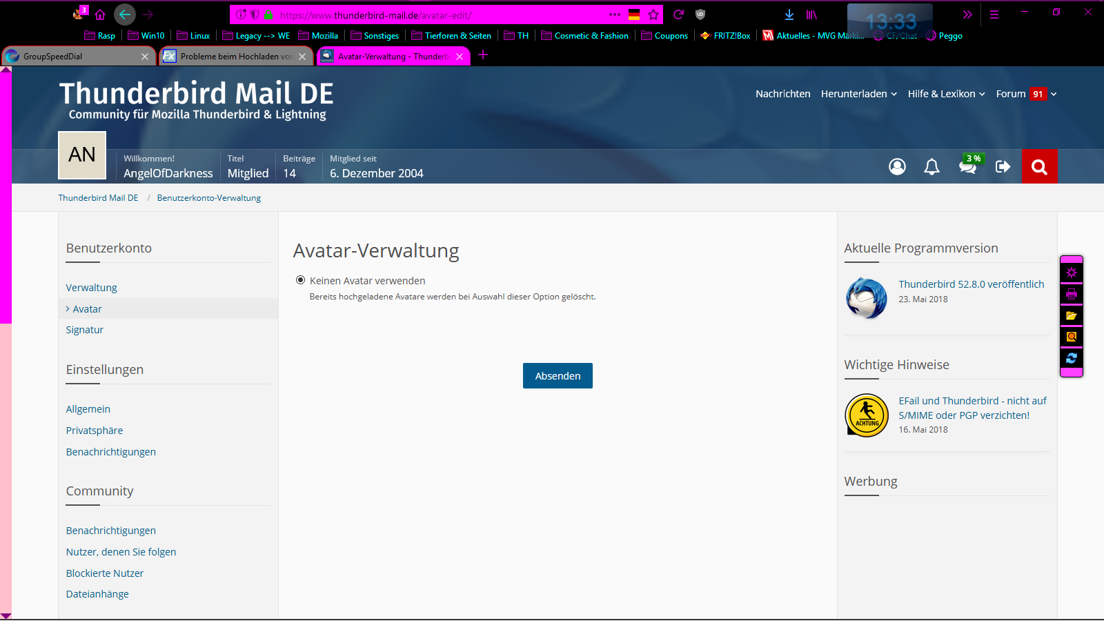The image size is (1104, 621).
Task: Show connection security green padlock
Action: [269, 14]
